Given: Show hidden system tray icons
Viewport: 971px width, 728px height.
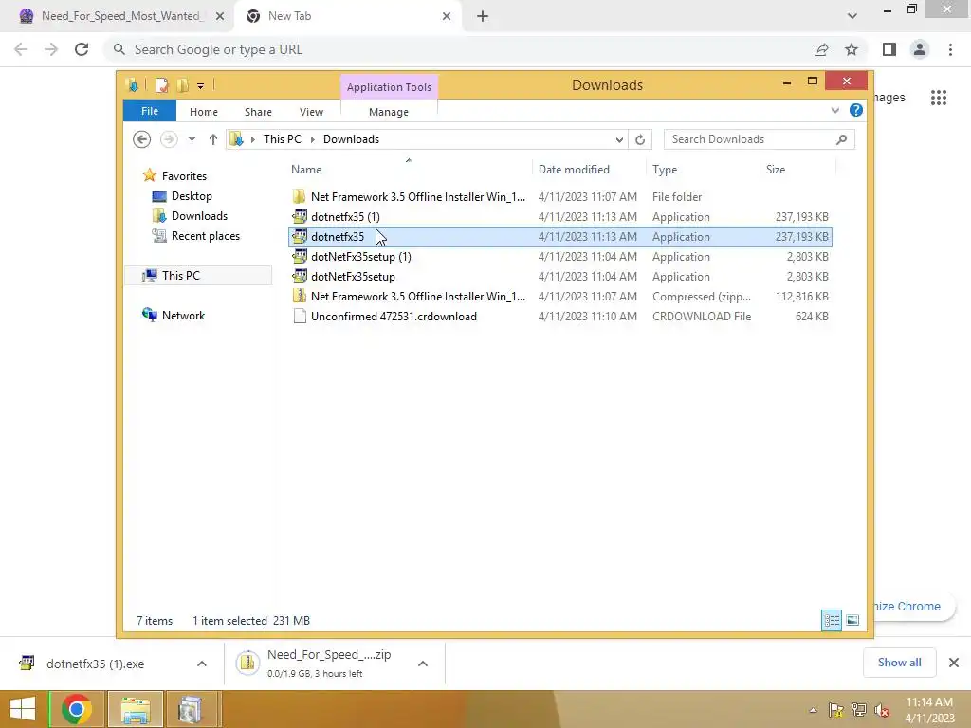Looking at the screenshot, I should click(813, 710).
